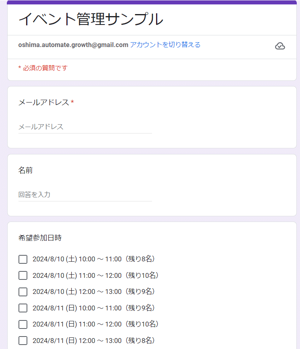Focus the メールアドレス input field
The height and width of the screenshot is (349, 300).
85,127
